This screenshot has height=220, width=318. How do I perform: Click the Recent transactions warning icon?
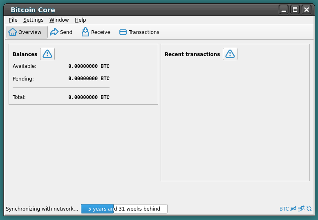(x=230, y=54)
